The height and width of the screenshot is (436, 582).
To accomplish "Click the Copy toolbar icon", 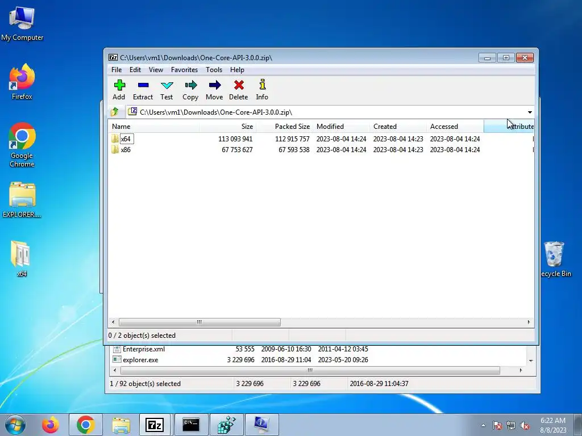I will (x=190, y=90).
